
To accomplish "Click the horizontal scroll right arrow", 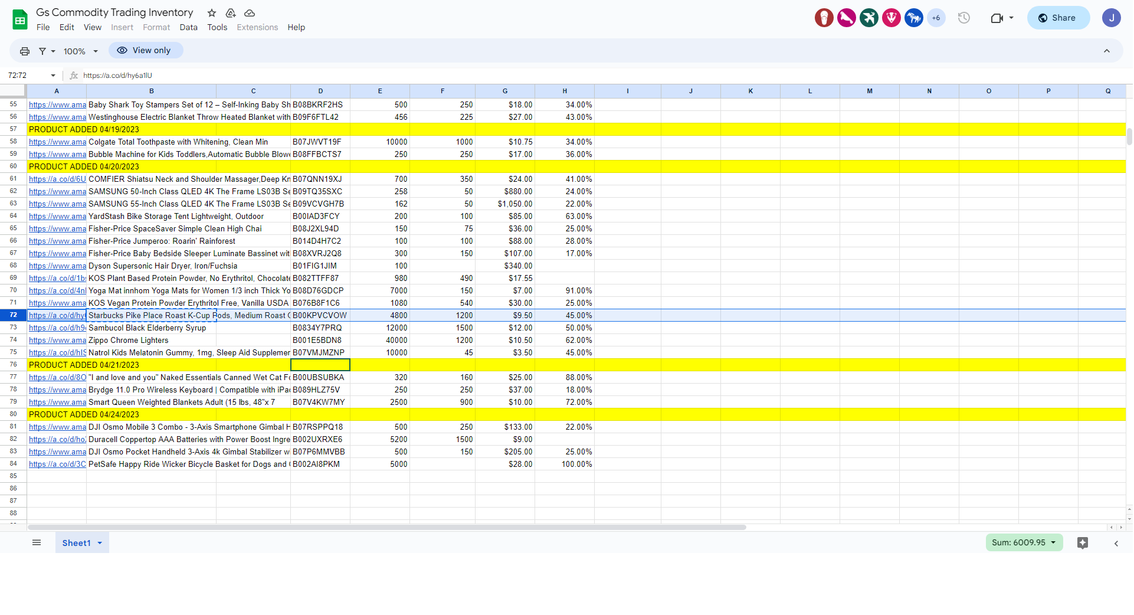I will [x=1121, y=527].
